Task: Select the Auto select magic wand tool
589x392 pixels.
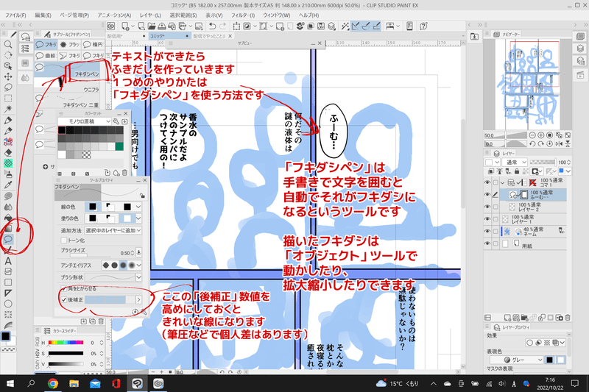Action: (x=7, y=109)
